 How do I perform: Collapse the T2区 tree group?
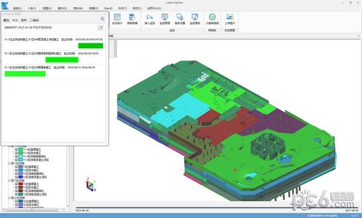tap(9, 163)
